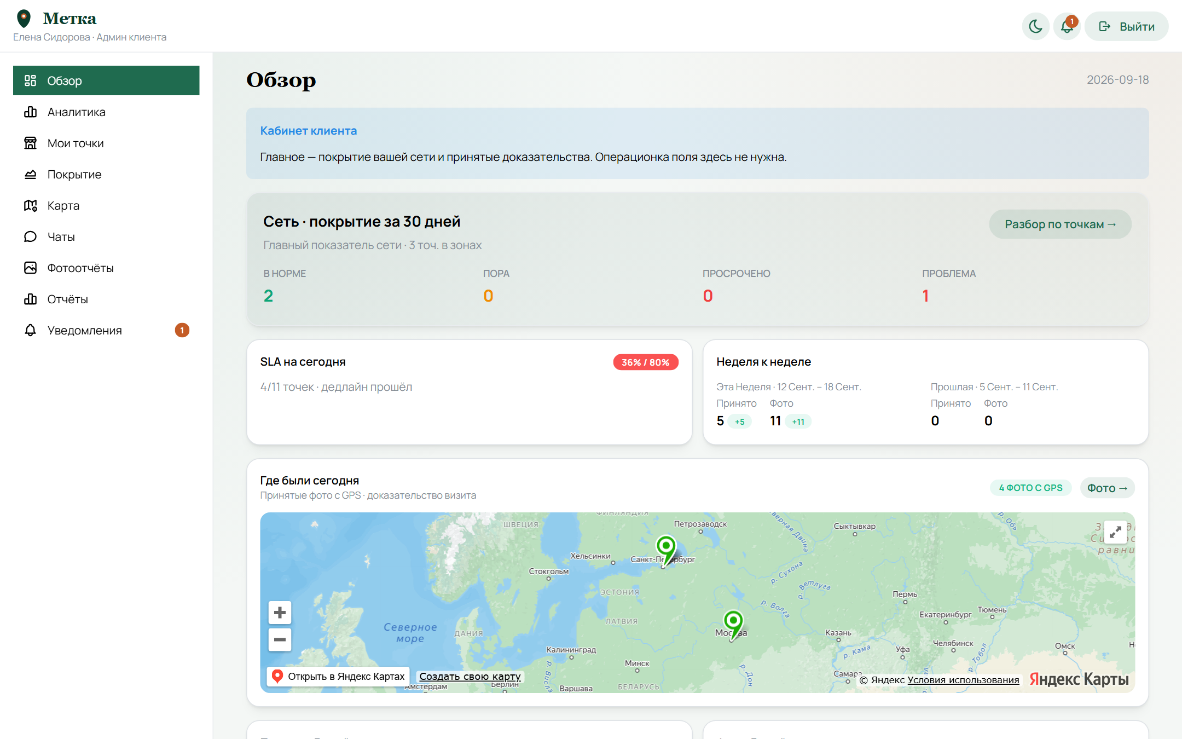Click the user name Елена Сидорова

coord(51,37)
